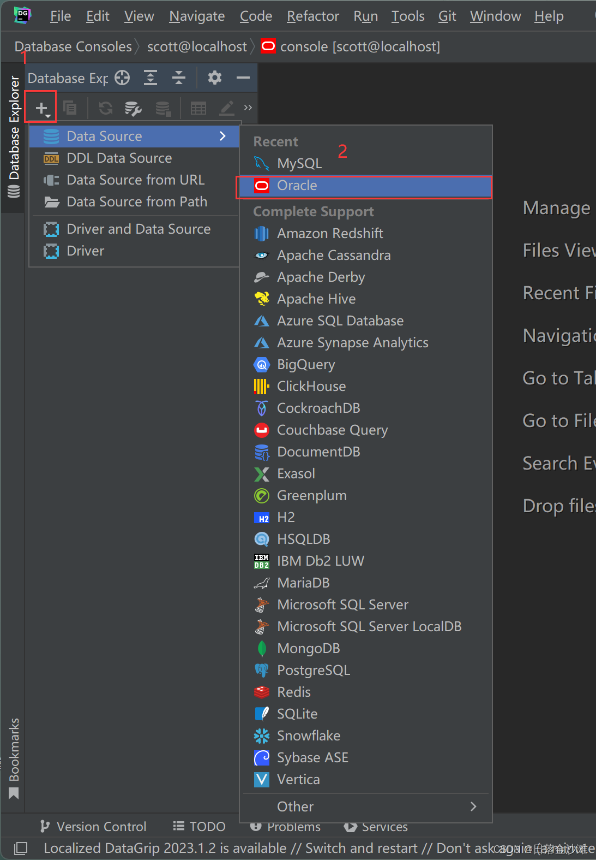
Task: Choose Azure Synapse Analytics data source
Action: coord(366,342)
